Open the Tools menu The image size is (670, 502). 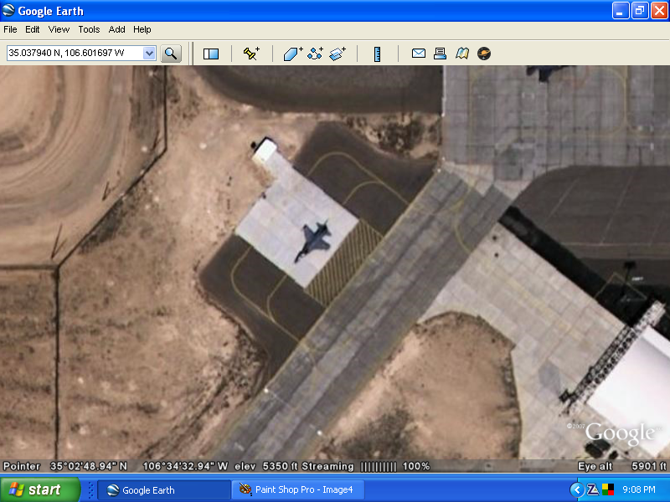(89, 29)
